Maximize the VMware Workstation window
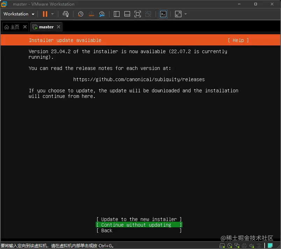 [x=255, y=4]
